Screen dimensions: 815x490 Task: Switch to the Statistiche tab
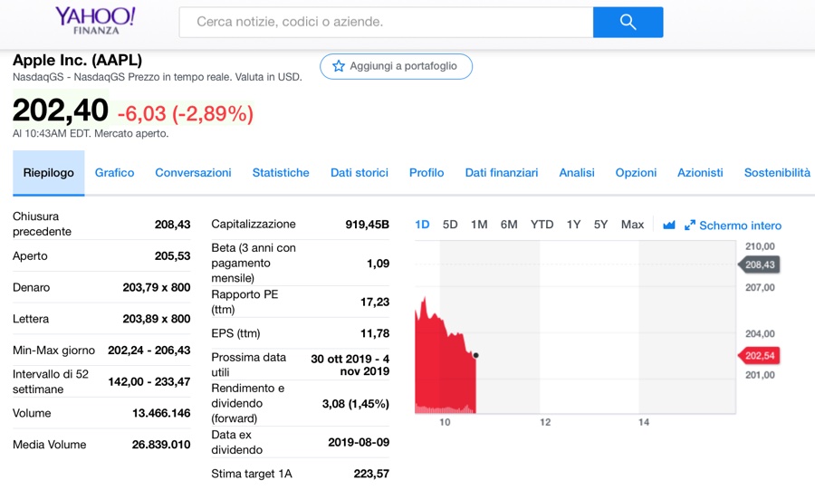point(281,173)
